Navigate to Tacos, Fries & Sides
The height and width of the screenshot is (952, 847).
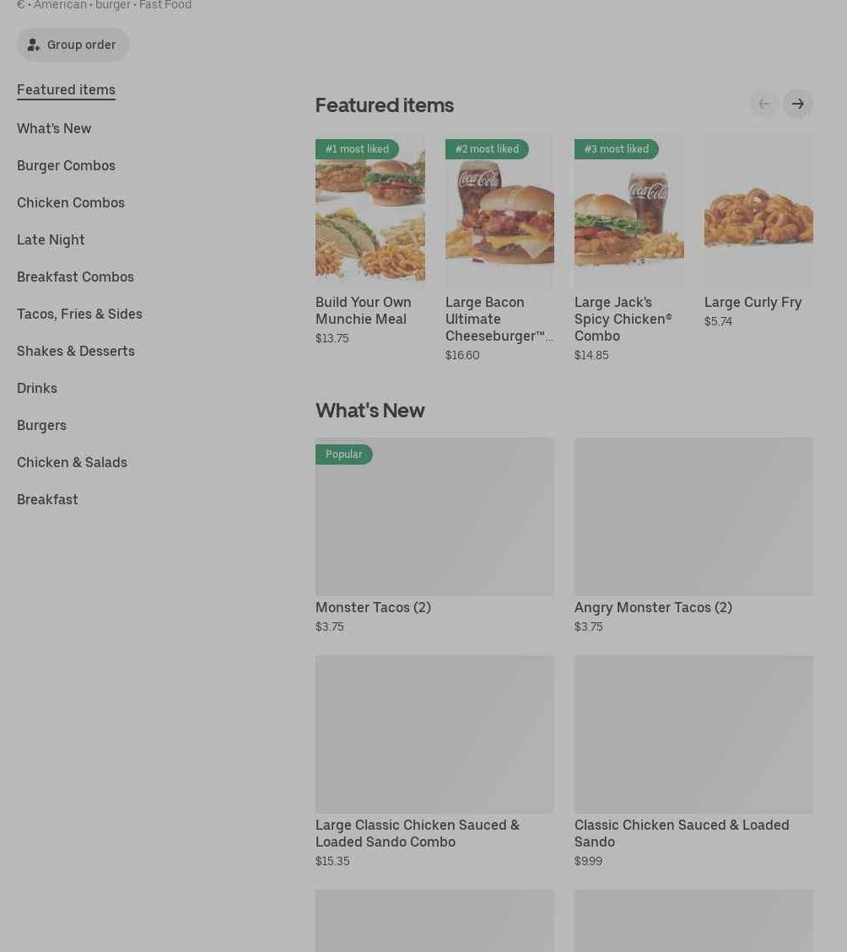click(x=79, y=314)
